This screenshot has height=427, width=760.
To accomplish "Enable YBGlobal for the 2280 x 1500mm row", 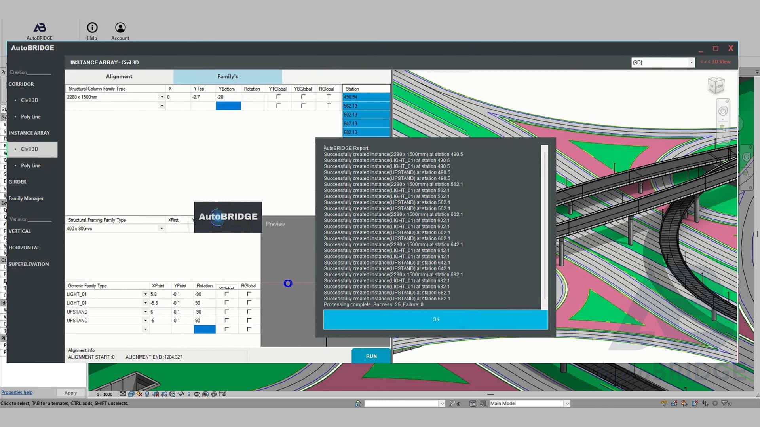I will (303, 97).
